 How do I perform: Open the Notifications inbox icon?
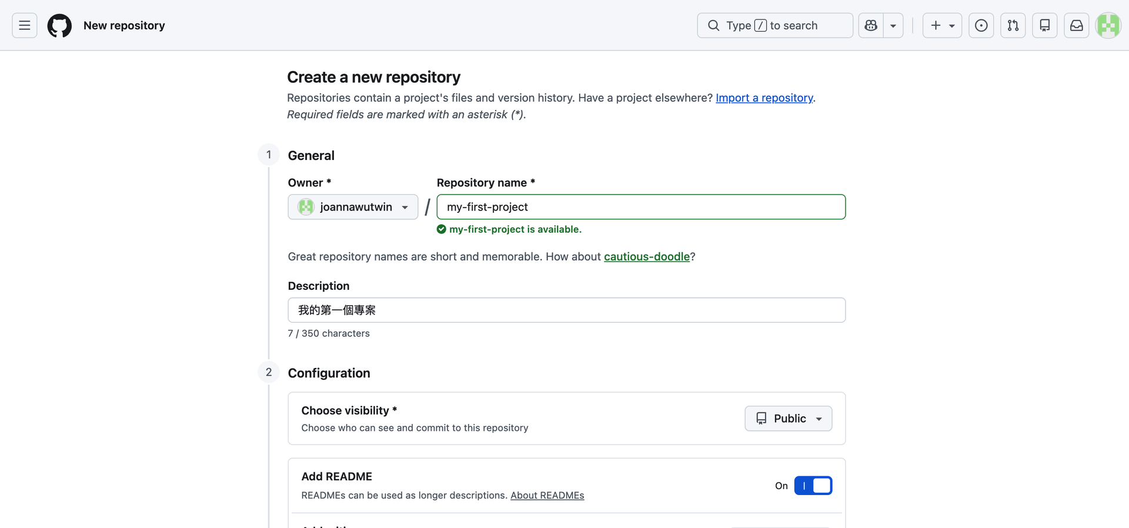tap(1077, 25)
